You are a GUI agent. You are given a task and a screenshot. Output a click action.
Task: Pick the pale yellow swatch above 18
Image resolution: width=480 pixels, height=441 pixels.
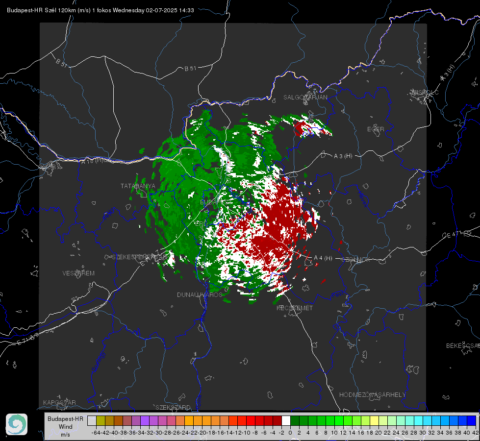point(375,420)
